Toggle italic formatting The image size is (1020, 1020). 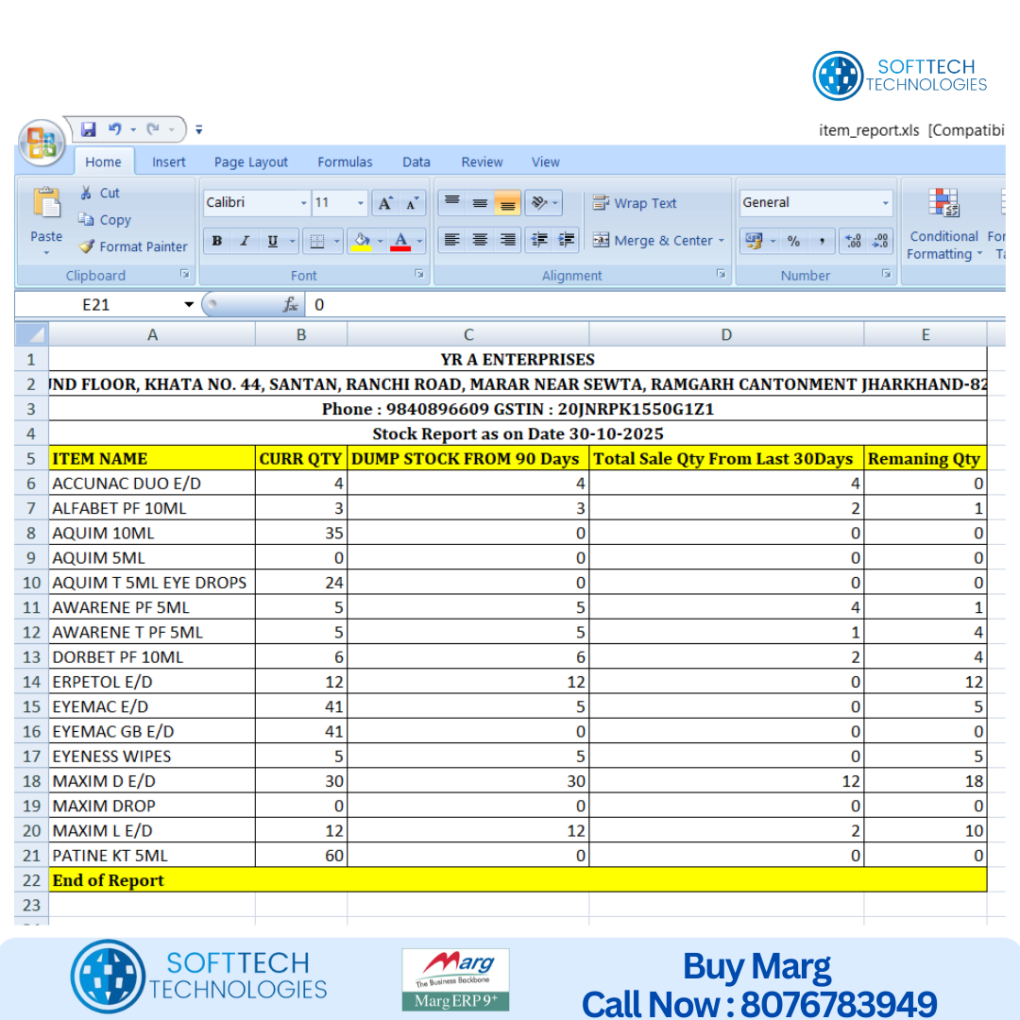245,241
